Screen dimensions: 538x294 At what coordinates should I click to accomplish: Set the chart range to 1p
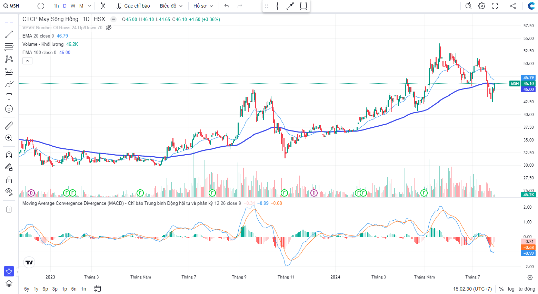coord(64,289)
